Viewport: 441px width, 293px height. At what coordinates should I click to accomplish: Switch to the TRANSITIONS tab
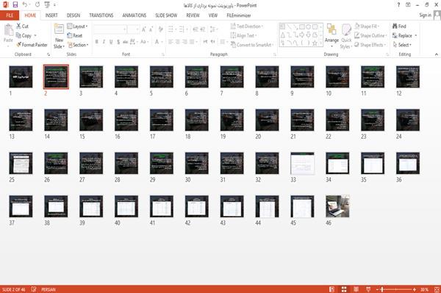pyautogui.click(x=101, y=15)
